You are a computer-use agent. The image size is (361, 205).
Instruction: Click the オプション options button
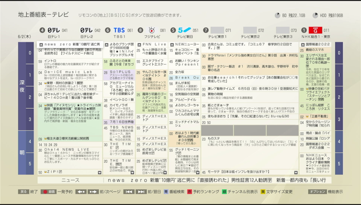(317, 191)
